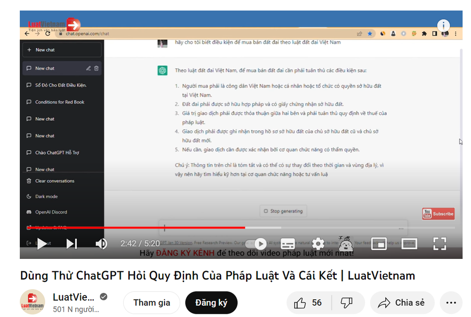Toggle theater mode
Viewport: 471px width, 317px height.
409,243
